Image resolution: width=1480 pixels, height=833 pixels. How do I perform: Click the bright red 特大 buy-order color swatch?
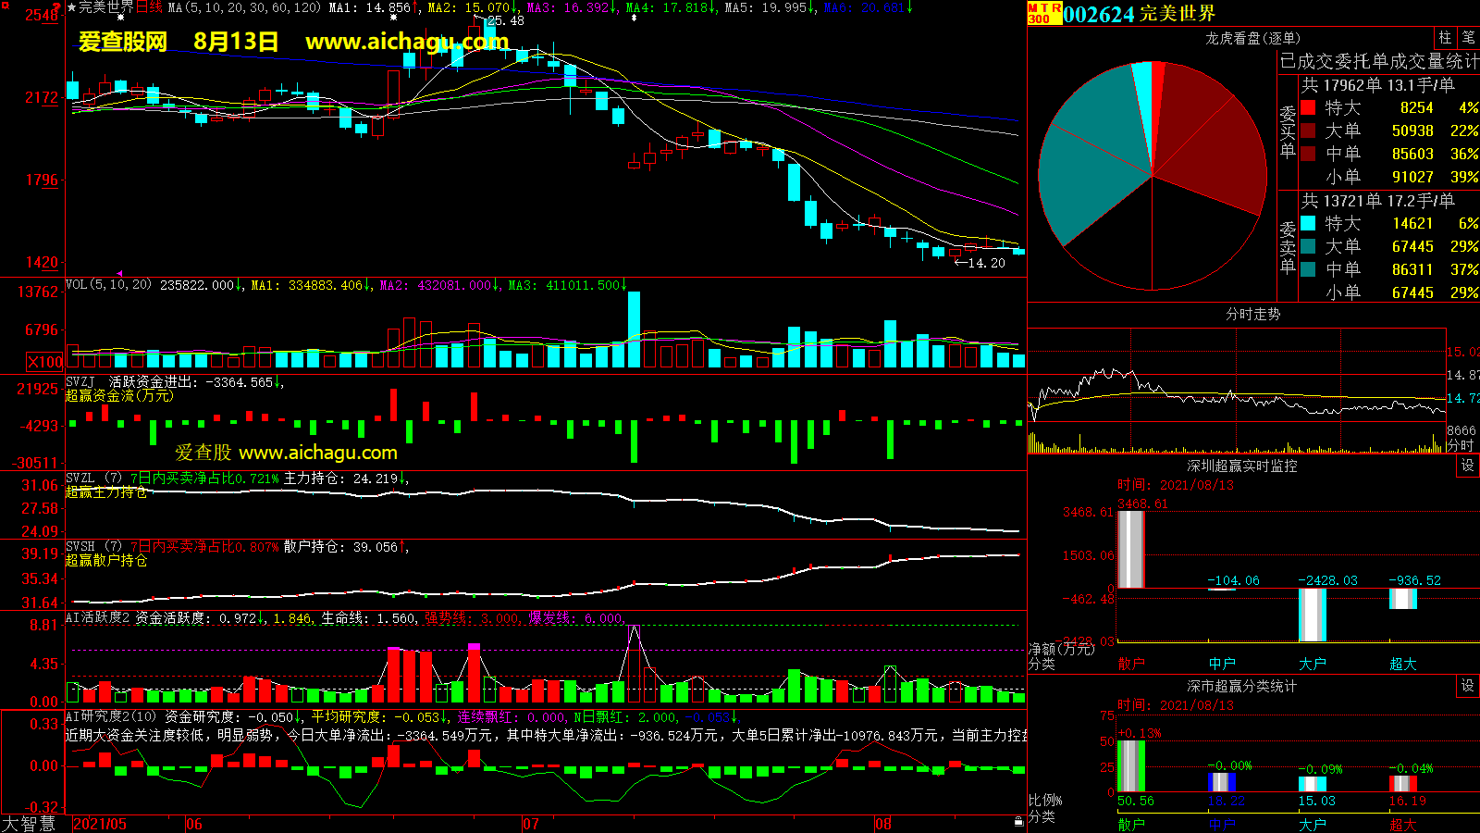pyautogui.click(x=1308, y=107)
